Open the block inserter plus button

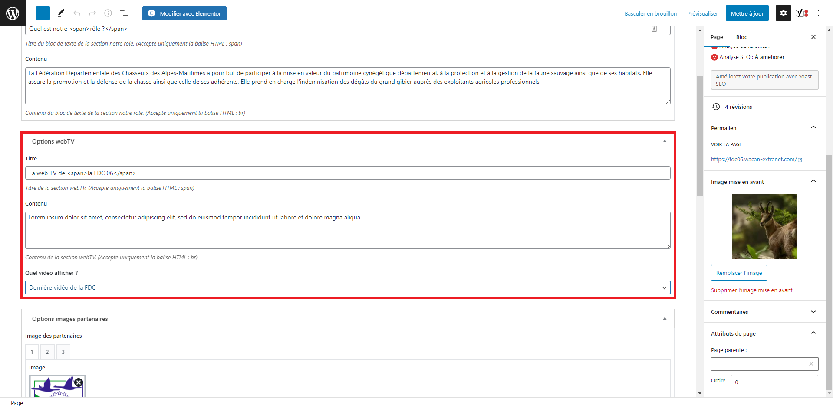point(43,13)
